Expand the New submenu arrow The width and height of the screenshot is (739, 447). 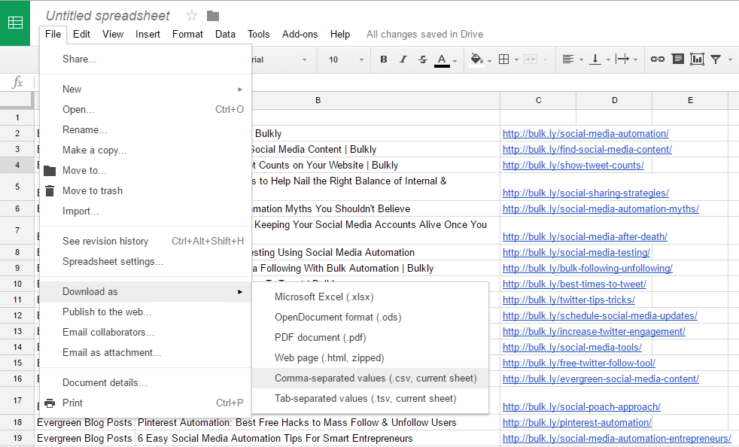[x=240, y=89]
